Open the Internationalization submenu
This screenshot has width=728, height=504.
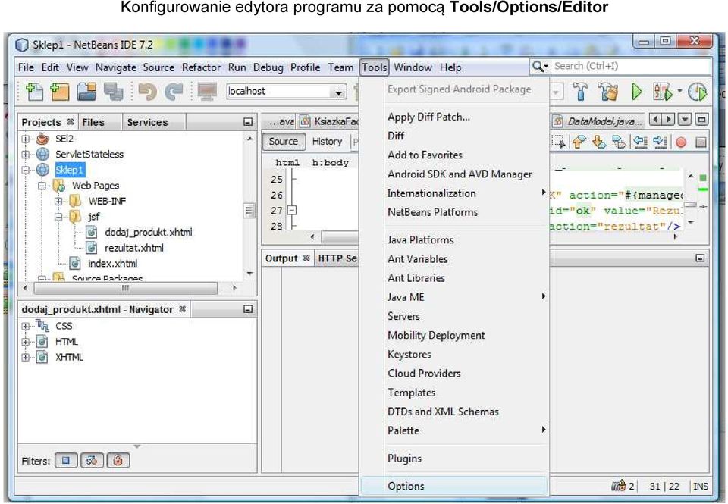(454, 193)
